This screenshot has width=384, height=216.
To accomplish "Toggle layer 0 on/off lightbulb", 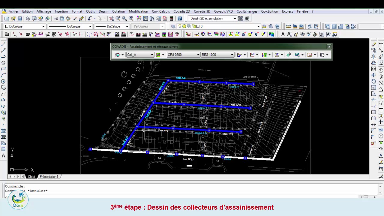I will tap(180, 26).
